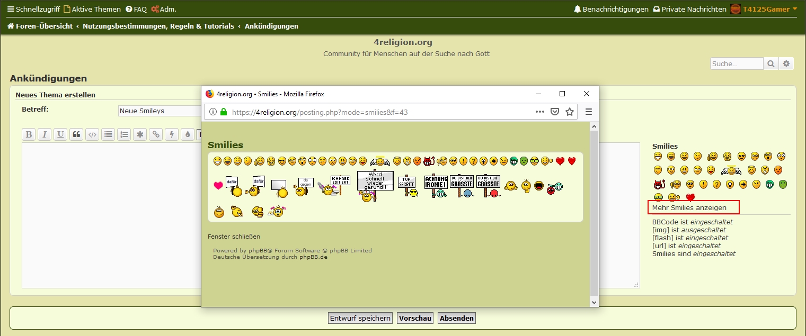This screenshot has width=806, height=336.
Task: Toggle bold formatting in the editor toolbar
Action: click(29, 134)
